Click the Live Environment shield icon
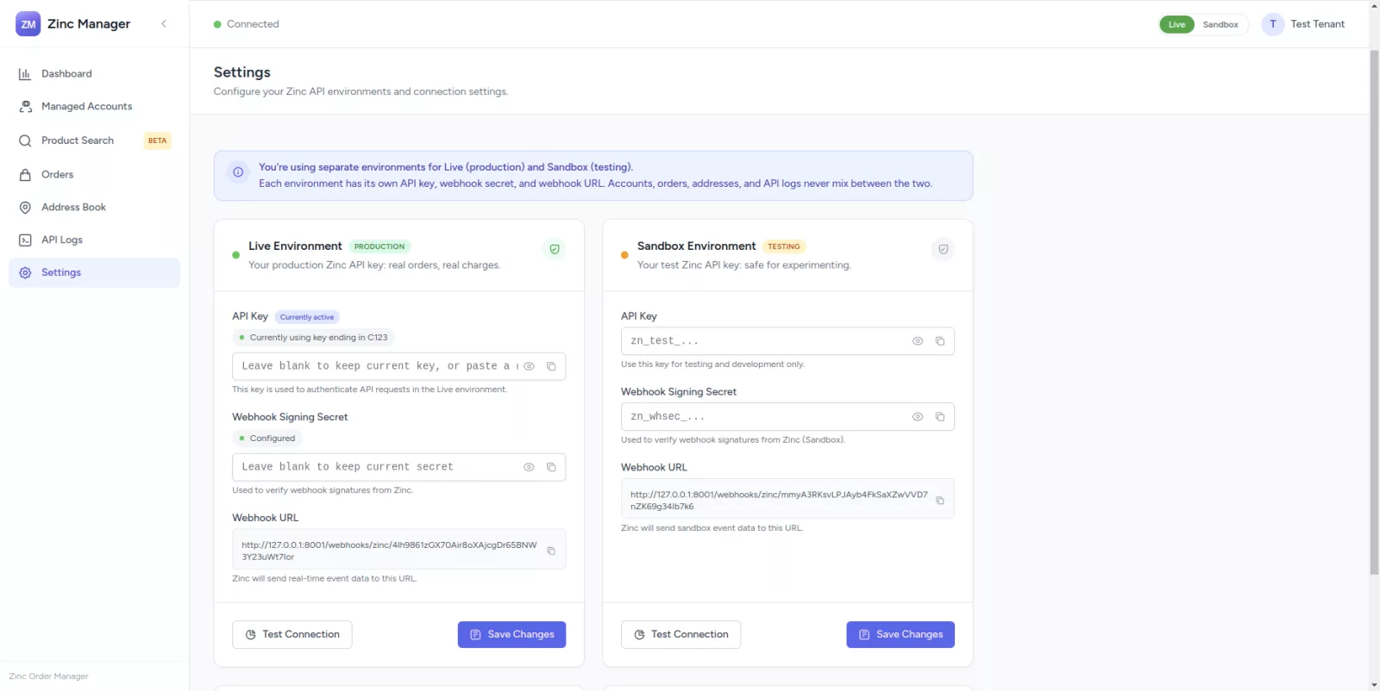 pyautogui.click(x=555, y=249)
